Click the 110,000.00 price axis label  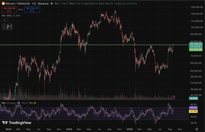click(x=197, y=21)
